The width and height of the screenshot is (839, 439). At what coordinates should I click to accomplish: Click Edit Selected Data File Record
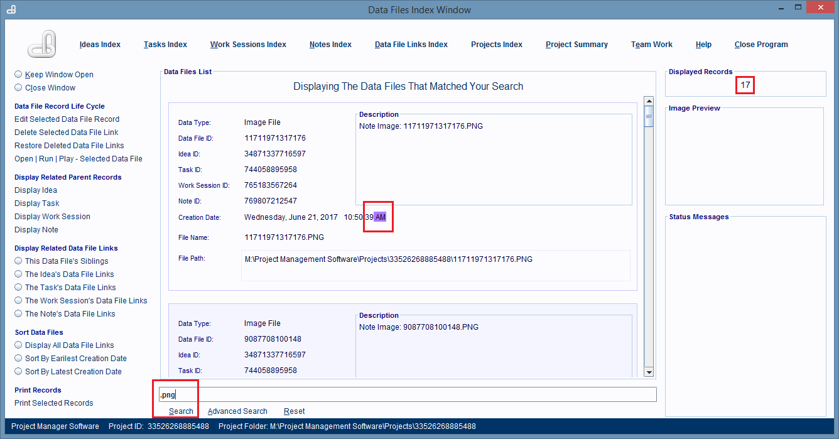tap(67, 119)
